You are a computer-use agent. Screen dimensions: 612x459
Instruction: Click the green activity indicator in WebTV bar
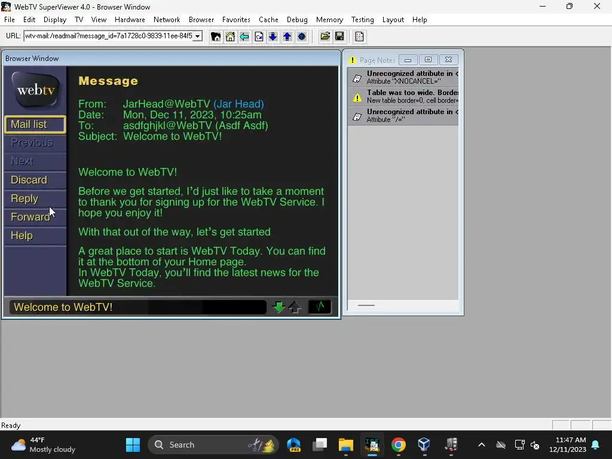click(320, 307)
